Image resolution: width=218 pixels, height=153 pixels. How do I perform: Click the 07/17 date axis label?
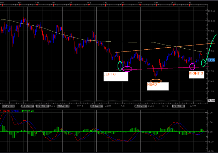coord(80,106)
